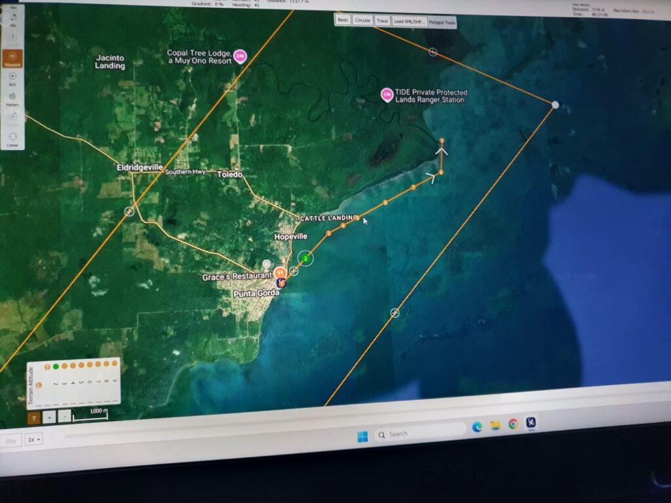Open Microsoft Edge from the taskbar
This screenshot has height=503, width=671.
click(477, 427)
